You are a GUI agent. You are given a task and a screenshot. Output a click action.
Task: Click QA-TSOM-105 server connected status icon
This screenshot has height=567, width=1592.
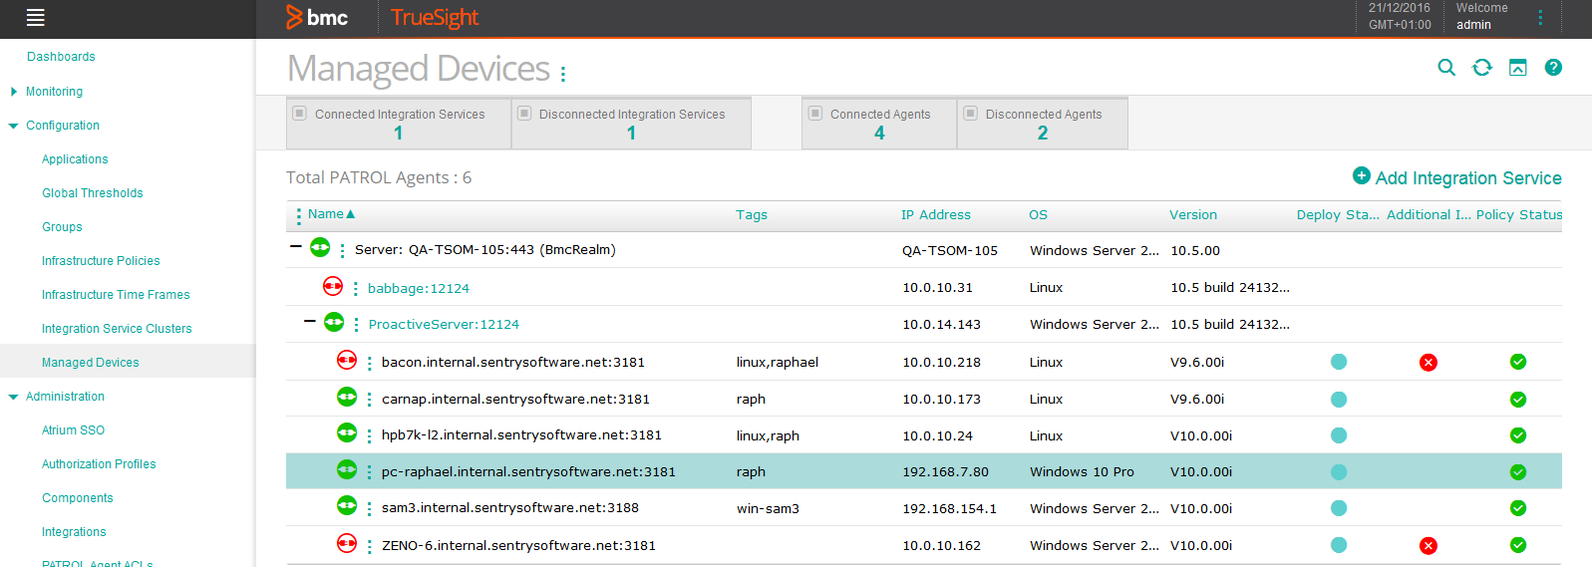pyautogui.click(x=320, y=247)
